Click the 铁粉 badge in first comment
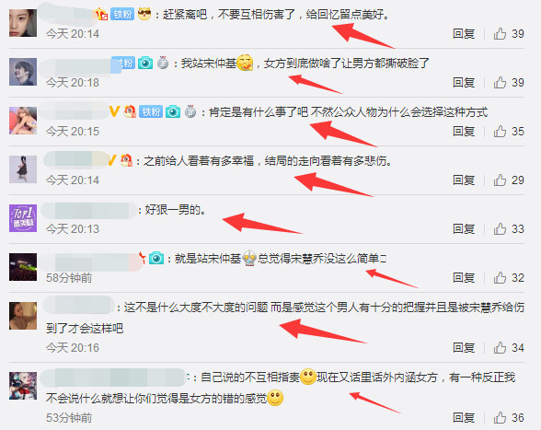The image size is (541, 430). point(122,14)
